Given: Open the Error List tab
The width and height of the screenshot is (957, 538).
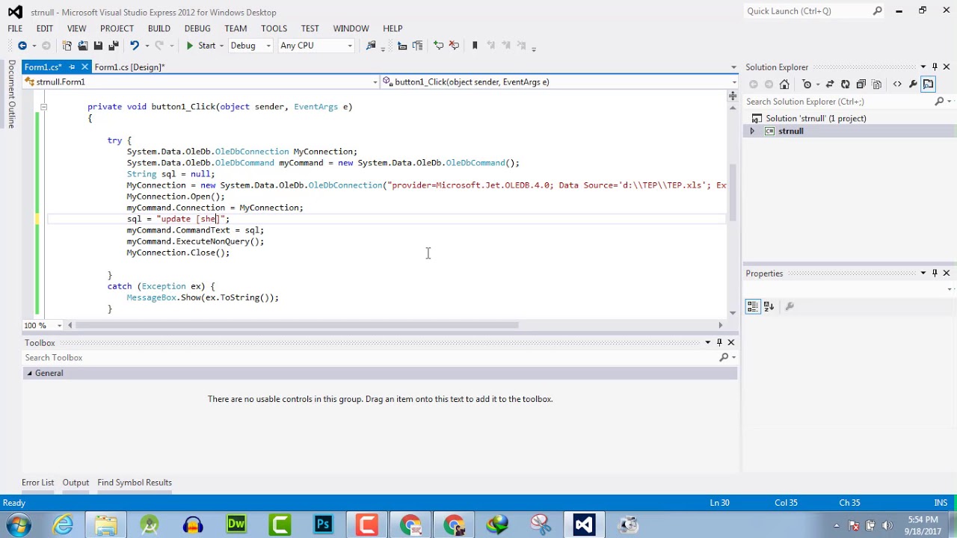Looking at the screenshot, I should 38,483.
